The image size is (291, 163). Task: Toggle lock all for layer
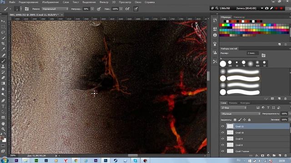249,120
